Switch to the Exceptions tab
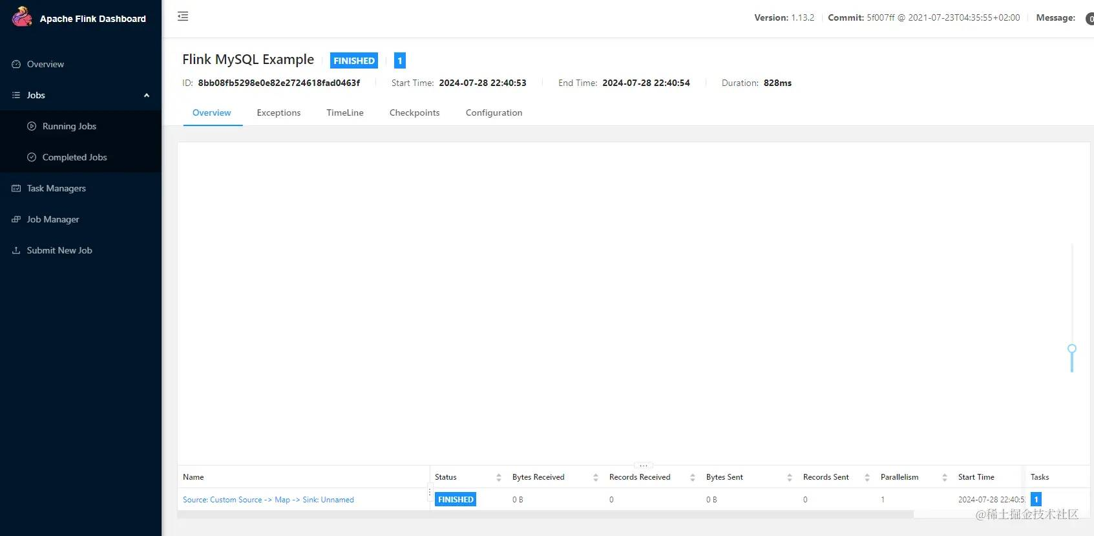 (x=279, y=113)
